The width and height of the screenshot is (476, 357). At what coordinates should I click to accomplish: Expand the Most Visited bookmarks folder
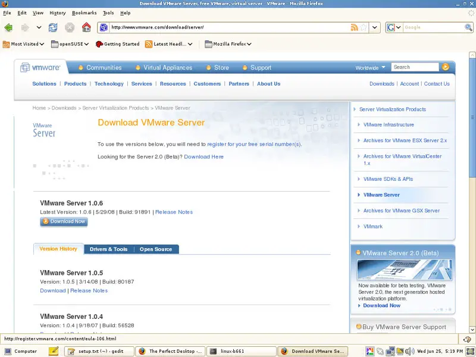click(x=24, y=44)
